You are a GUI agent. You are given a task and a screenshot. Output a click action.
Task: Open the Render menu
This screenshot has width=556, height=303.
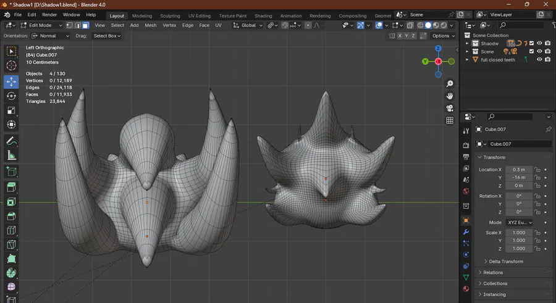pos(49,14)
